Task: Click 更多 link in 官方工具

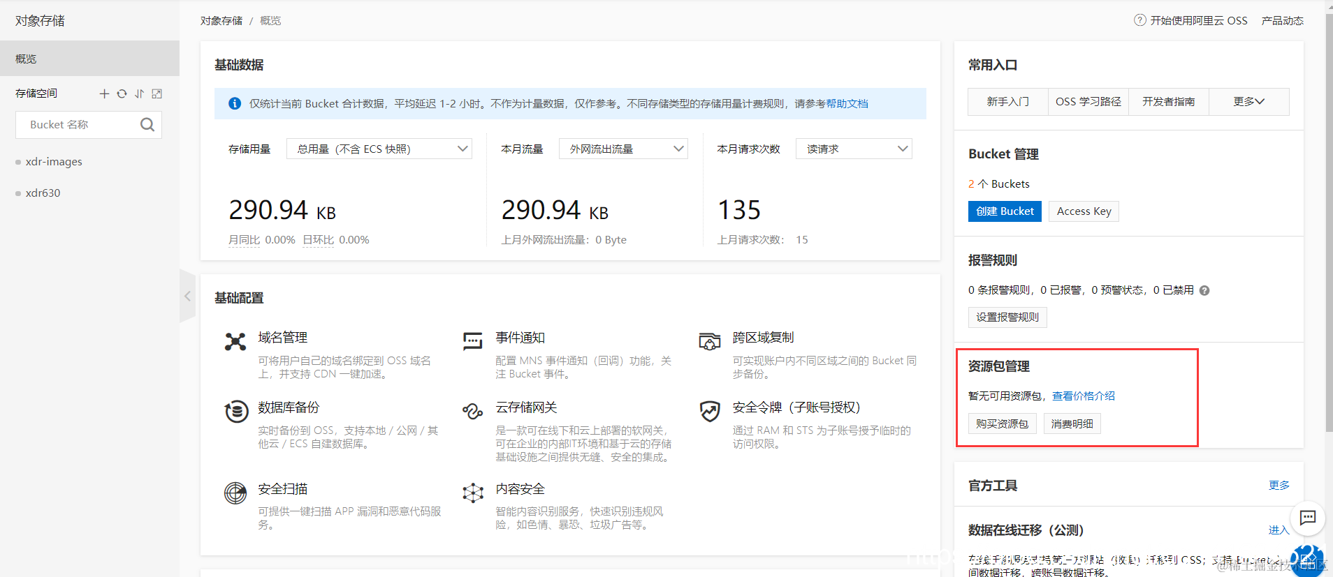Action: click(1279, 486)
